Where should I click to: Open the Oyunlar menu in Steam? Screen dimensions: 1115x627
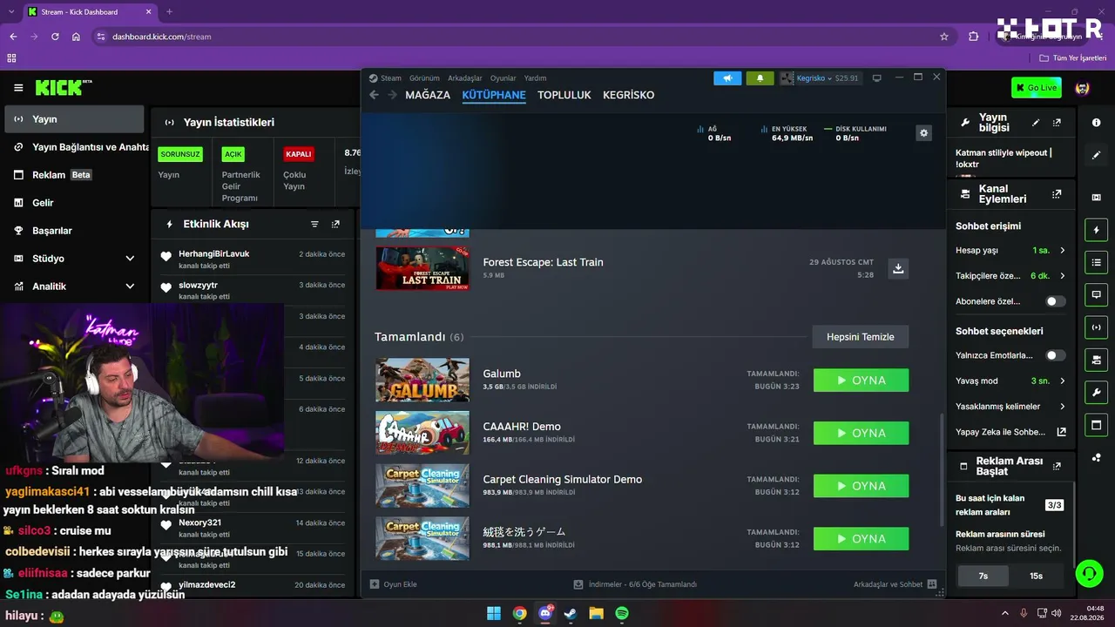(503, 78)
